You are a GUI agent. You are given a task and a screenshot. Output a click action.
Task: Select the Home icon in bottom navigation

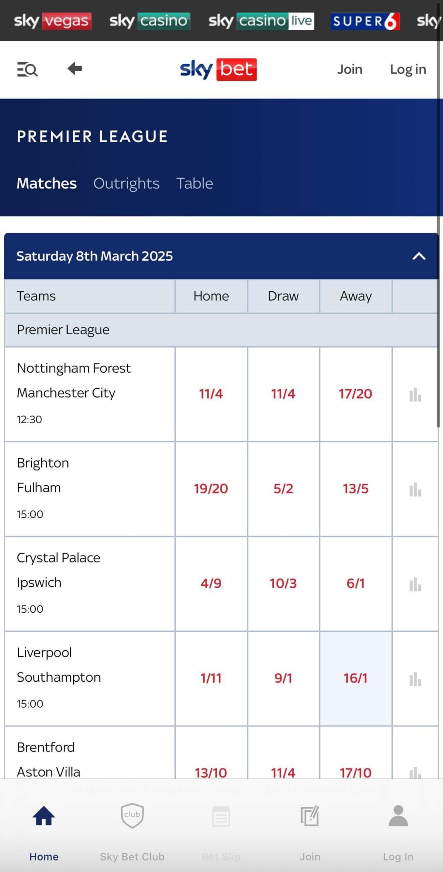coord(43,826)
